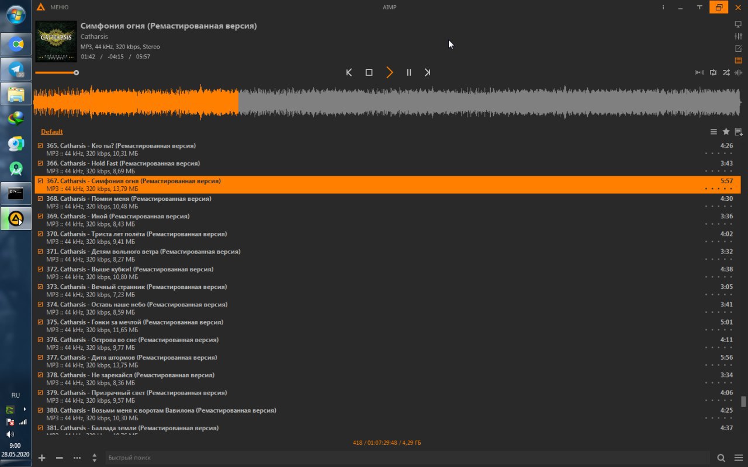Image resolution: width=748 pixels, height=467 pixels.
Task: Adjust the volume slider
Action: (57, 72)
